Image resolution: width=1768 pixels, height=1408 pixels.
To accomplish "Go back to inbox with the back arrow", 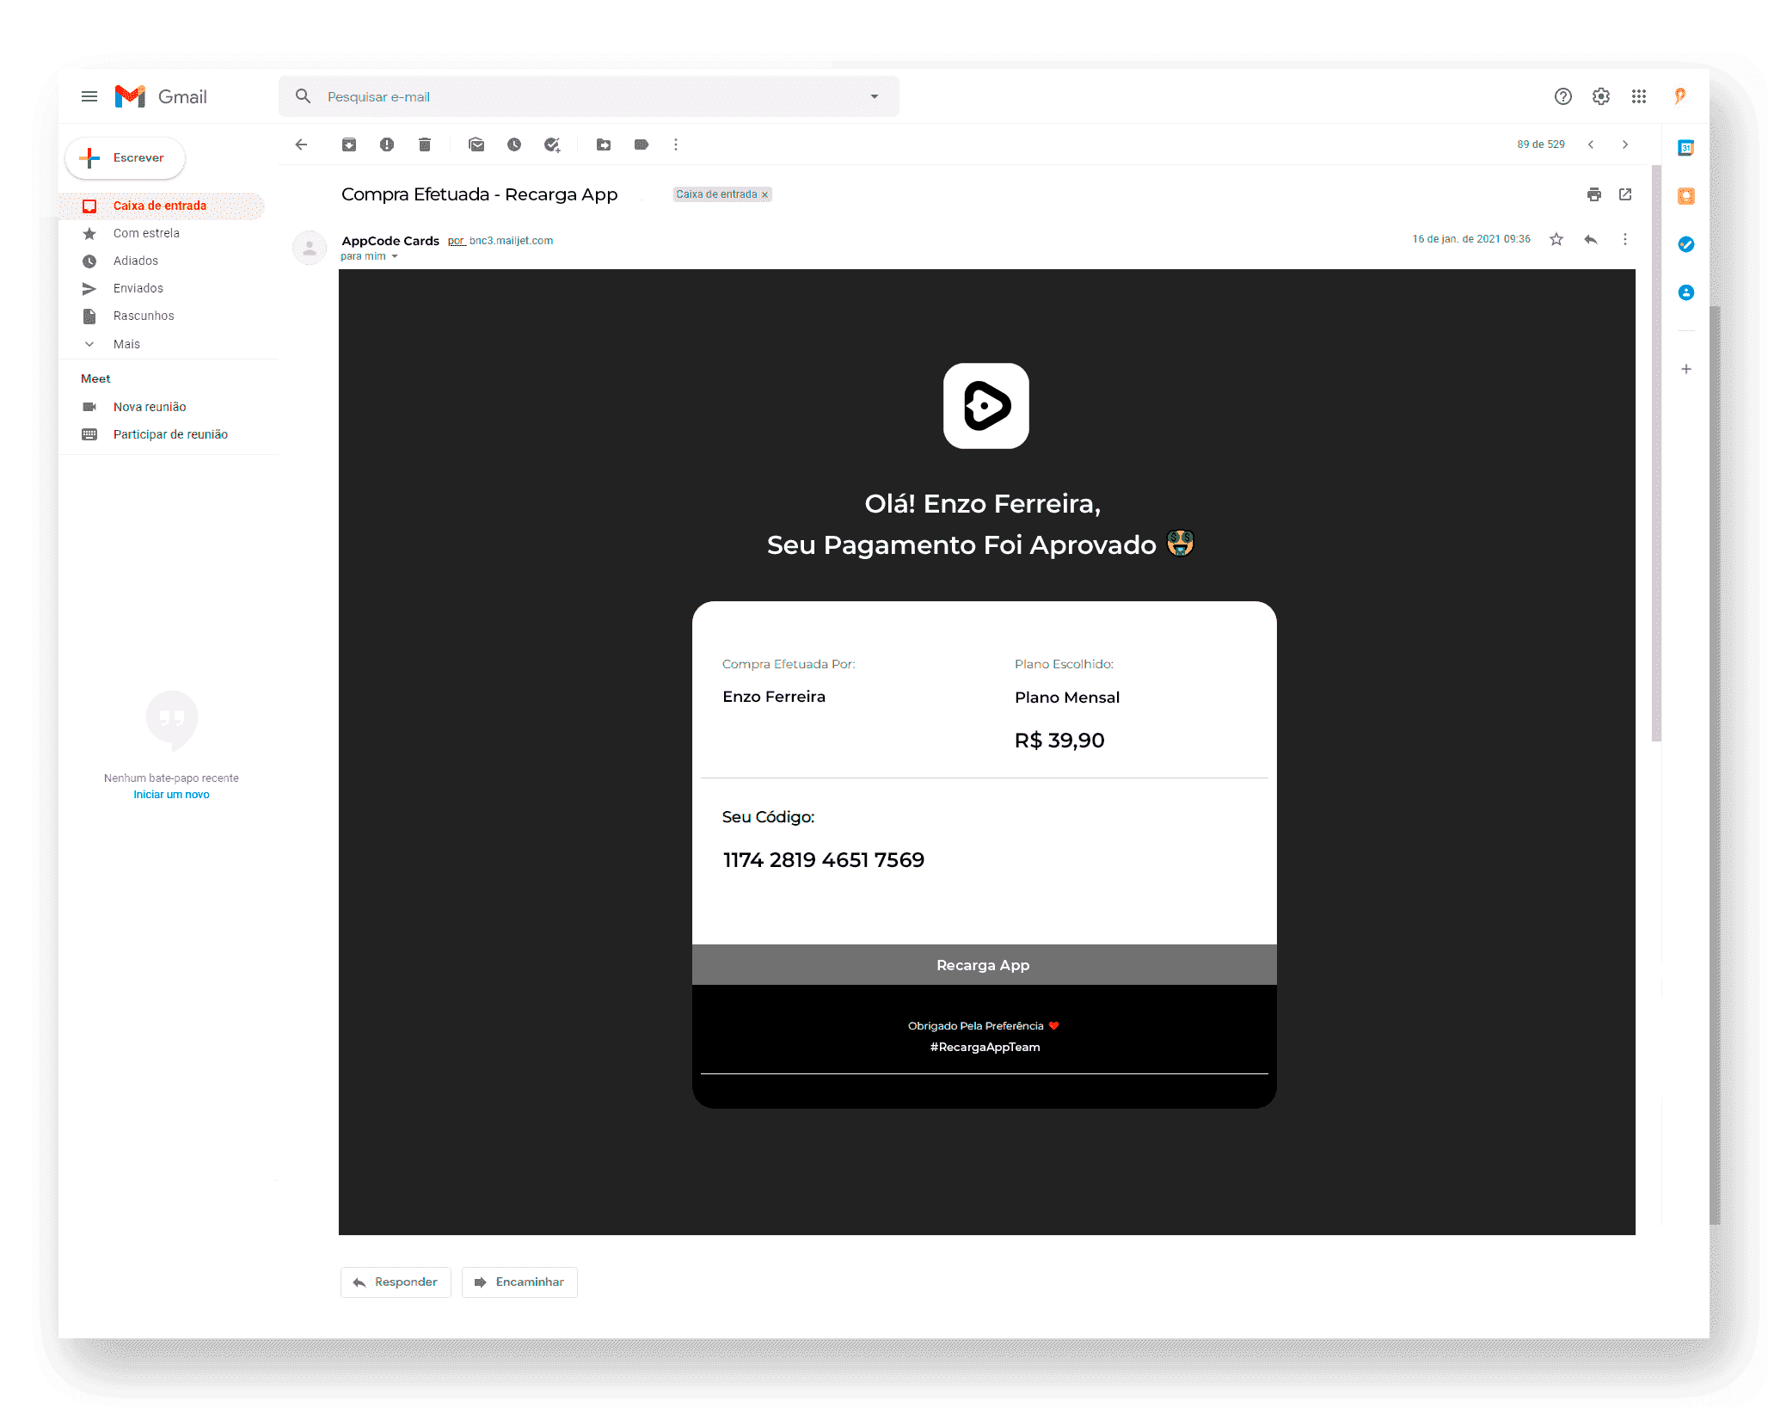I will pos(301,144).
